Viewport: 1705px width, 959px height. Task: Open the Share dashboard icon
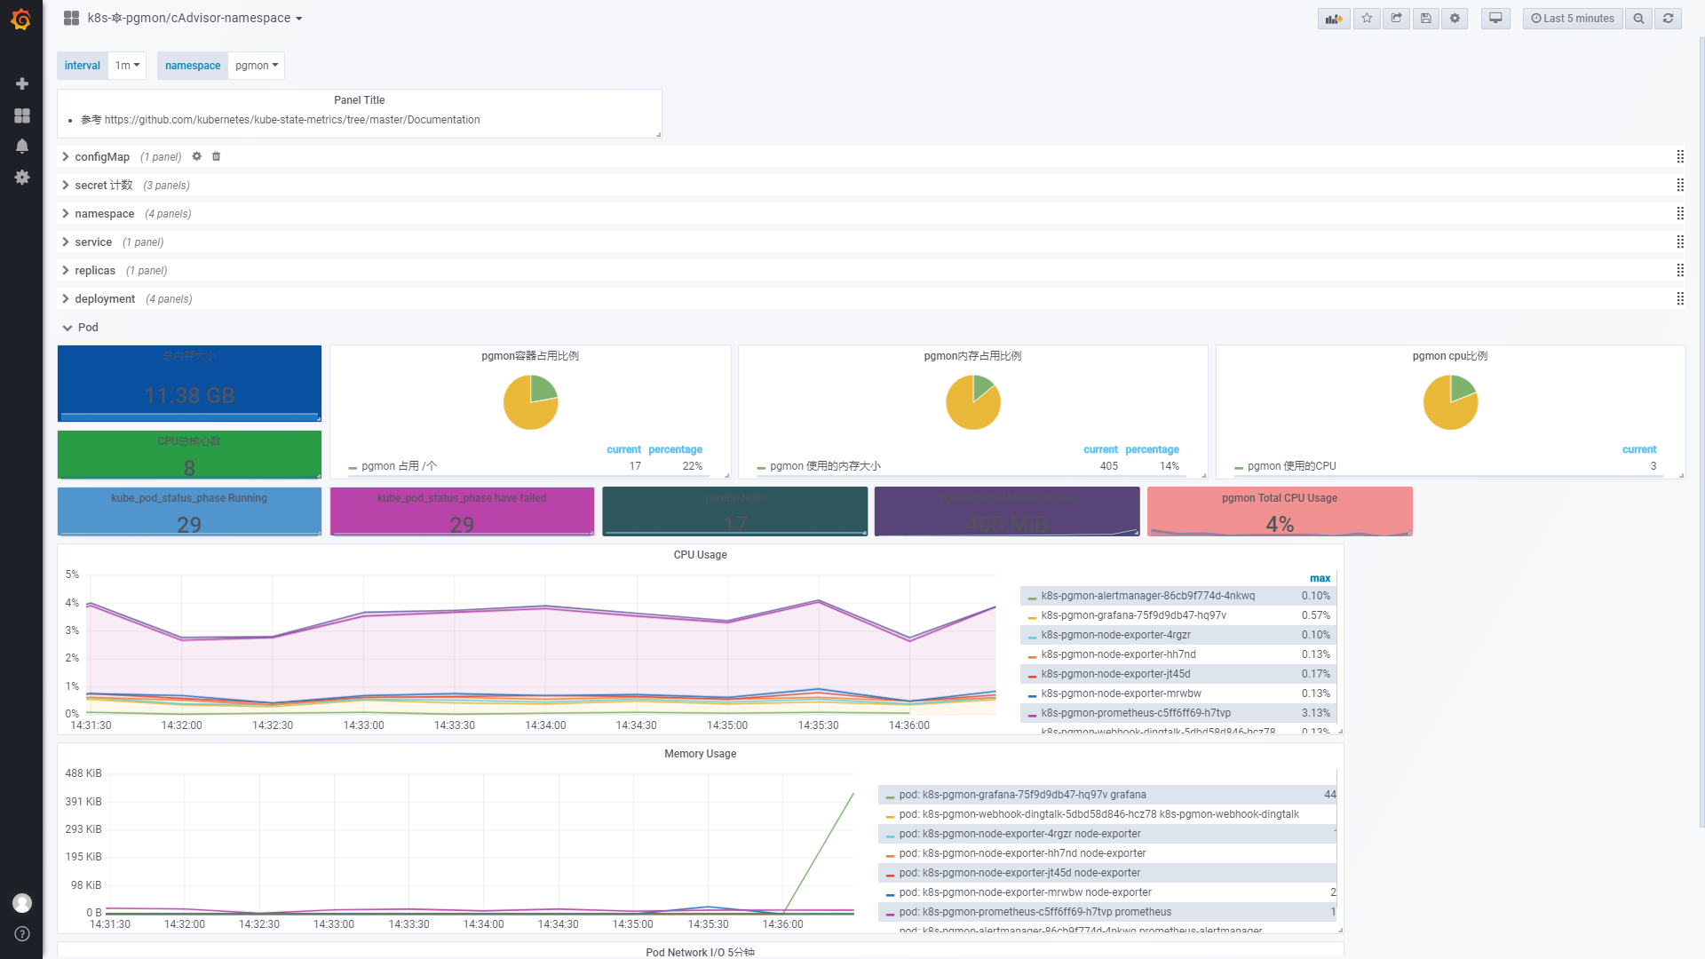1396,19
